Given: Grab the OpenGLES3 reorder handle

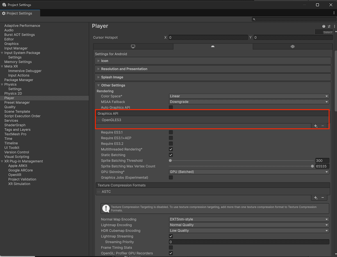Looking at the screenshot, I should point(99,120).
